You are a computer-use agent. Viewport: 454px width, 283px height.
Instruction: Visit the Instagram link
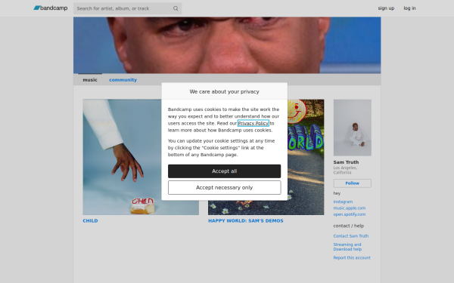[x=343, y=201]
